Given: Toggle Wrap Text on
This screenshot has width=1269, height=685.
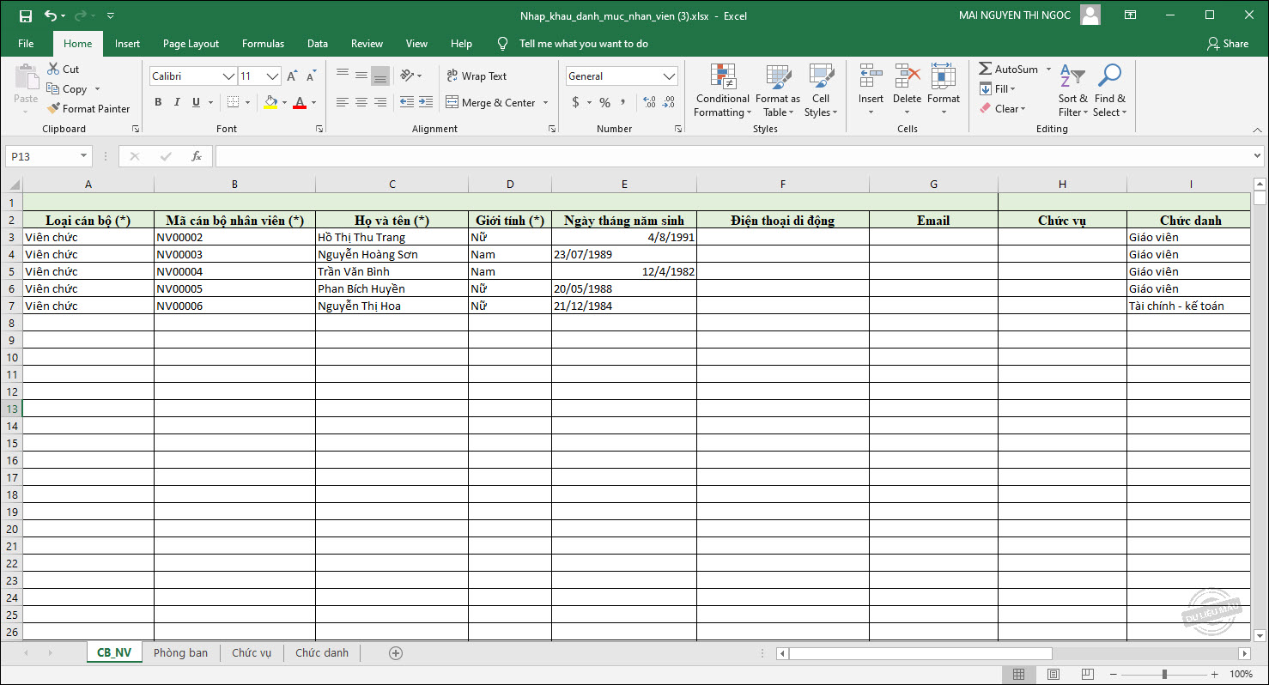Looking at the screenshot, I should (x=477, y=76).
